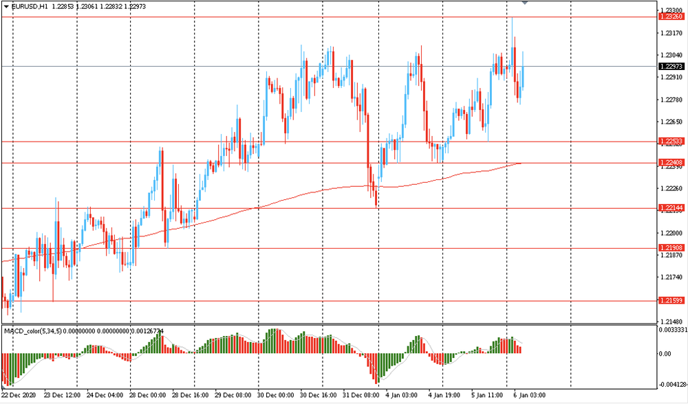Select the 1.22144 red price level tag

tap(671, 207)
